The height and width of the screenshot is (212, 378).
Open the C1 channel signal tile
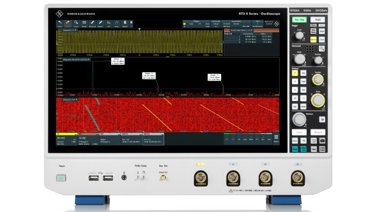67,139
